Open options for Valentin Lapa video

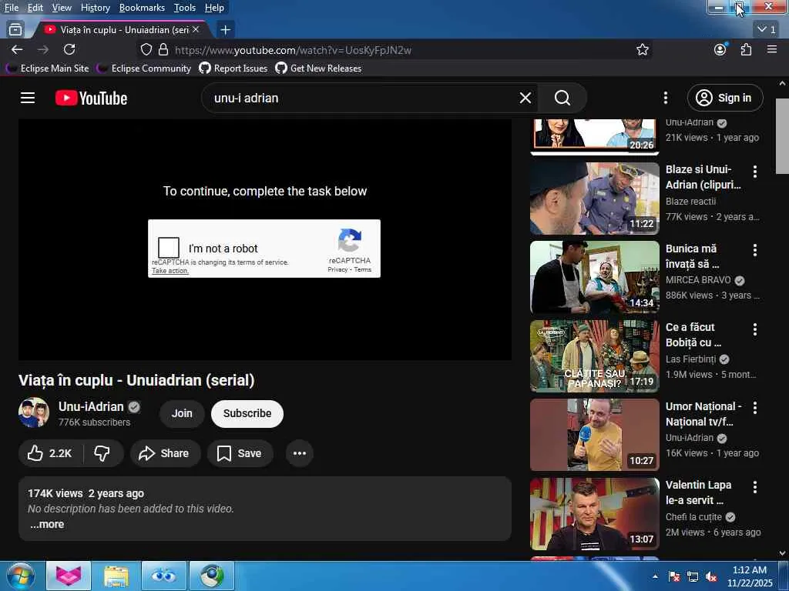click(x=755, y=486)
